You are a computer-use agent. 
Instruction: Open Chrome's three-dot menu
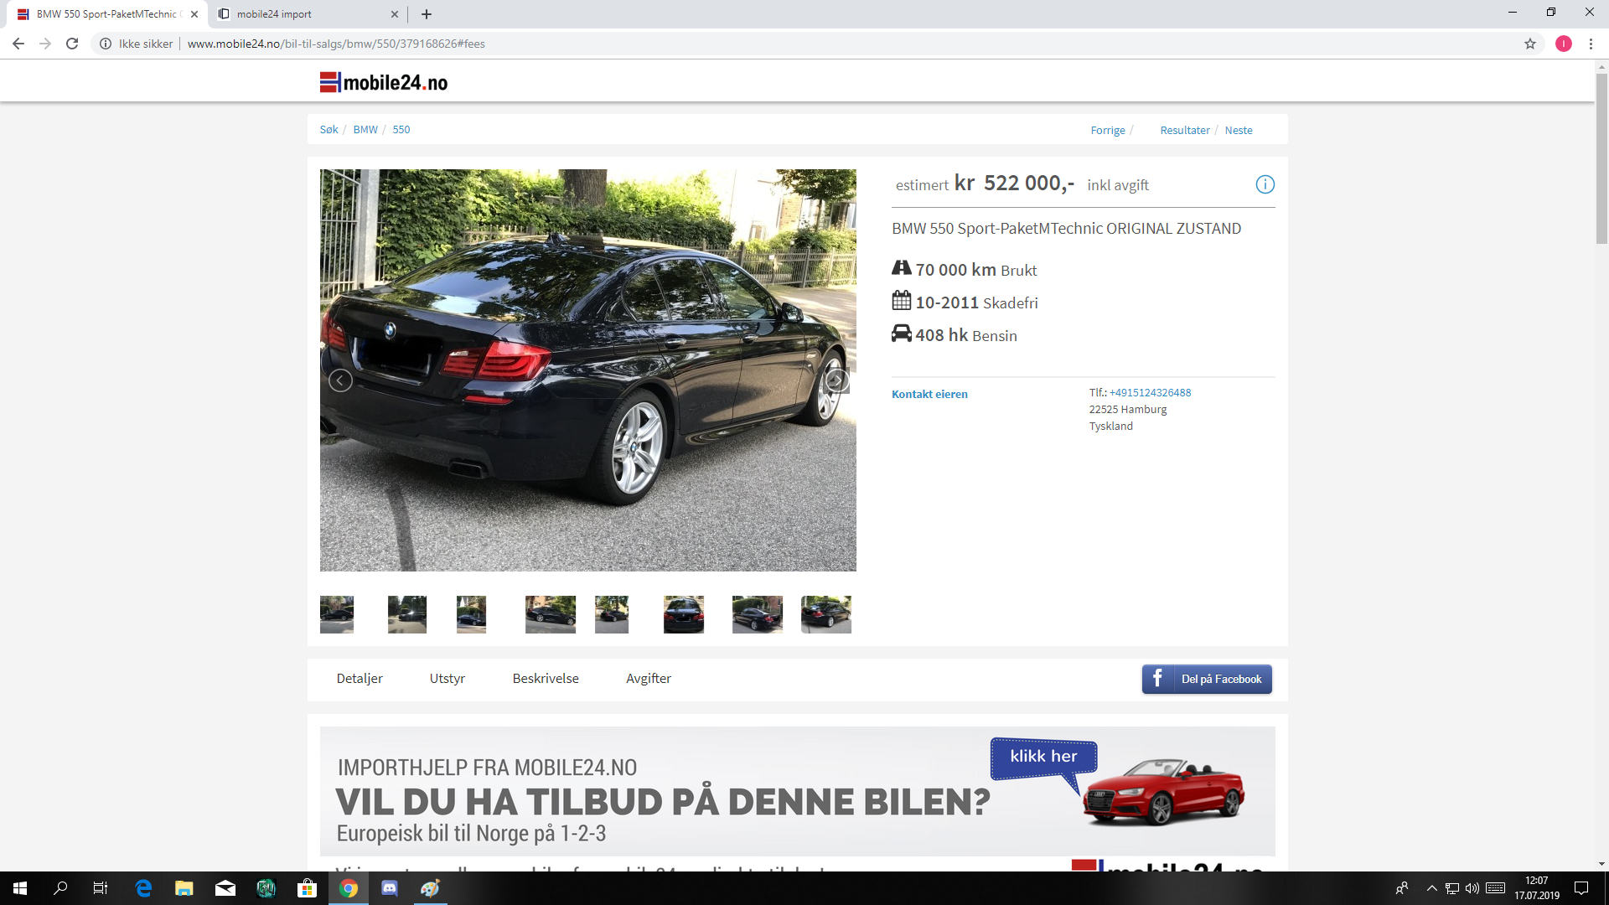(1591, 44)
